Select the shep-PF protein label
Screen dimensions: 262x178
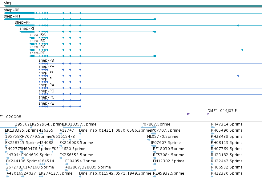coord(46,73)
